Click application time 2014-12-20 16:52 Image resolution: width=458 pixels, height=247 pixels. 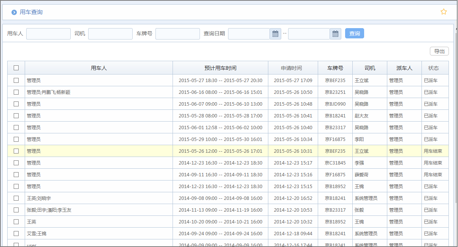[x=293, y=198]
